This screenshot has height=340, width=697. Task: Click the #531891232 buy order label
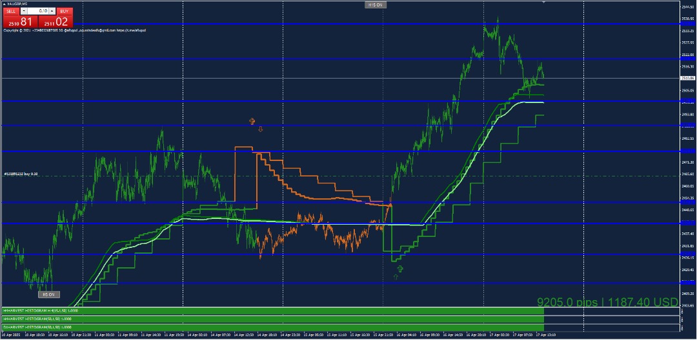click(x=21, y=175)
